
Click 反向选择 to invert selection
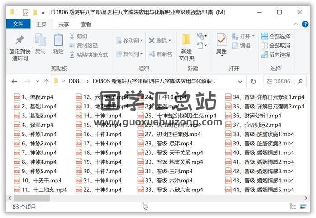coord(275,55)
